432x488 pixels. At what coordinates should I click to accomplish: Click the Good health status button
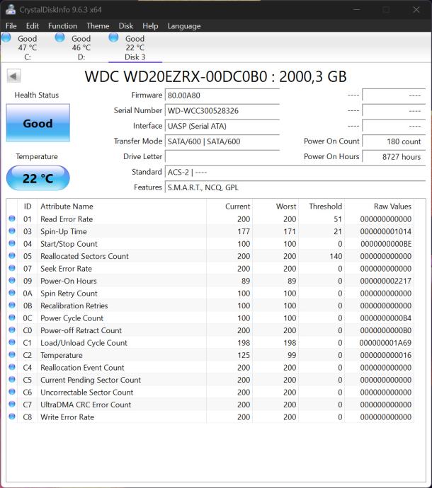click(38, 123)
